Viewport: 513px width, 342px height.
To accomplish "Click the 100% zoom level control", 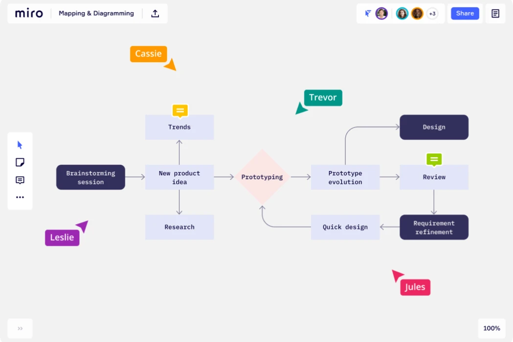I will pos(491,328).
